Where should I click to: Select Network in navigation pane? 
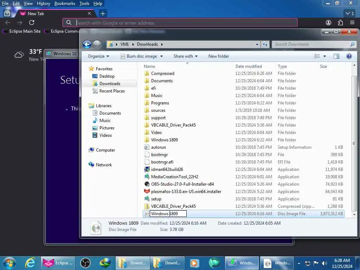pyautogui.click(x=104, y=165)
